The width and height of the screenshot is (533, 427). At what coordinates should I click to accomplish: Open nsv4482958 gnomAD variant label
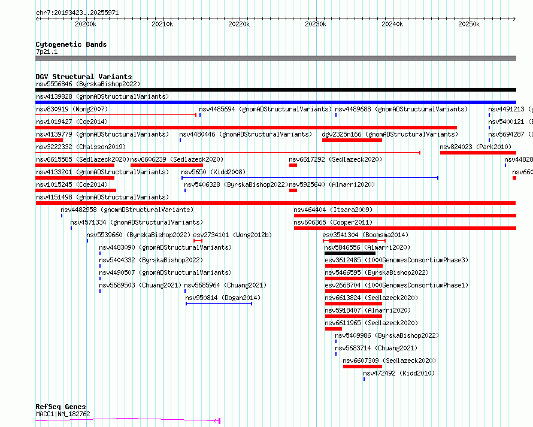[x=127, y=210]
